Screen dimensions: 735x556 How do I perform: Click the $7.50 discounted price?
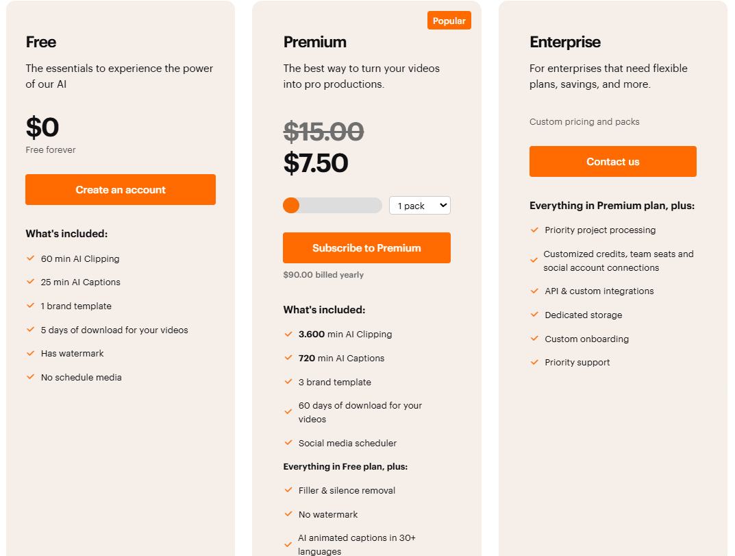coord(316,162)
